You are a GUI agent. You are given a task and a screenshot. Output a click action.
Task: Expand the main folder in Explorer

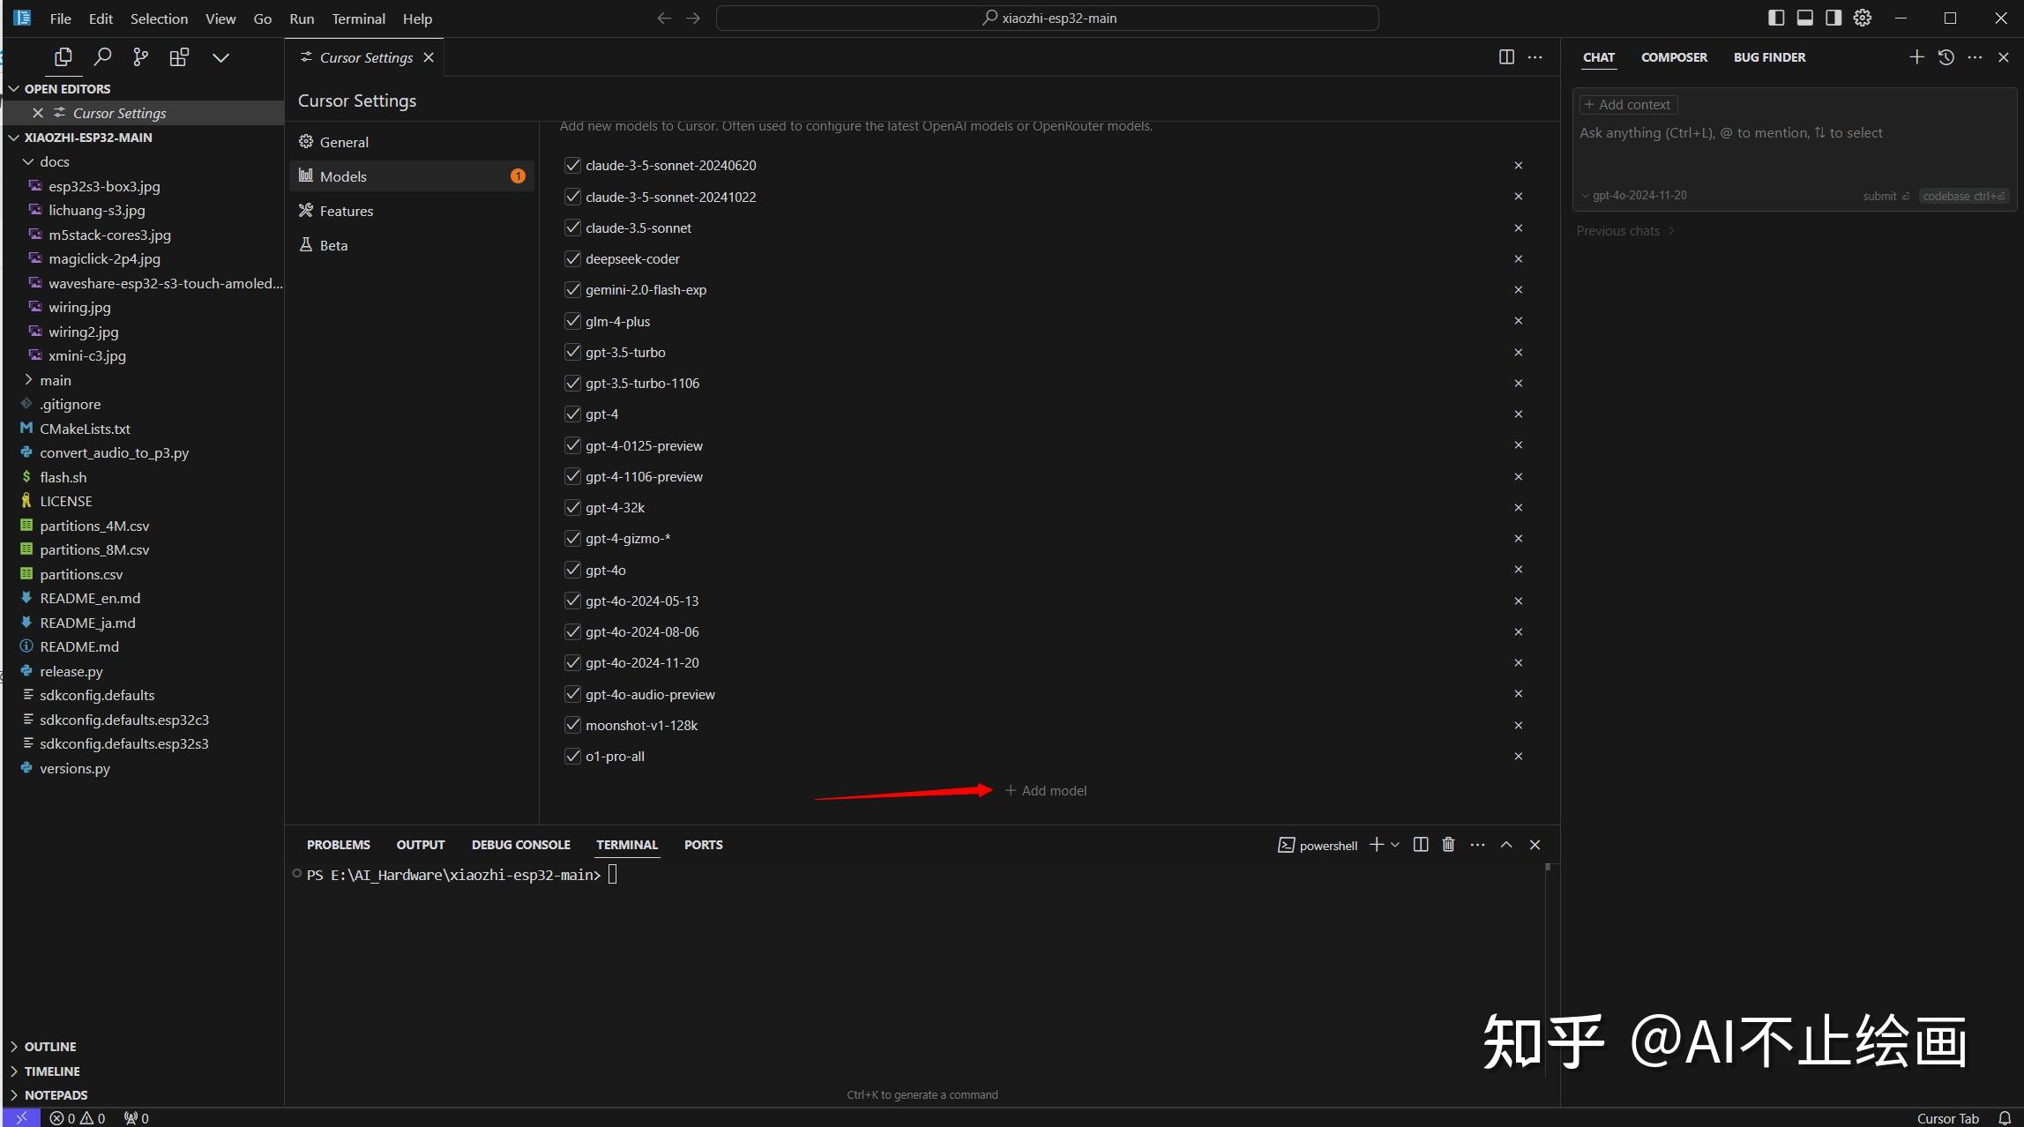28,379
